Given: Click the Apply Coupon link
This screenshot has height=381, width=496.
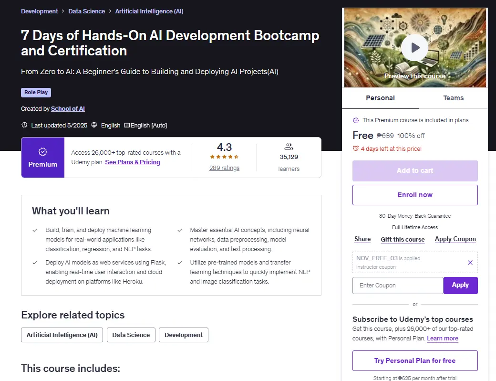Looking at the screenshot, I should pyautogui.click(x=455, y=239).
